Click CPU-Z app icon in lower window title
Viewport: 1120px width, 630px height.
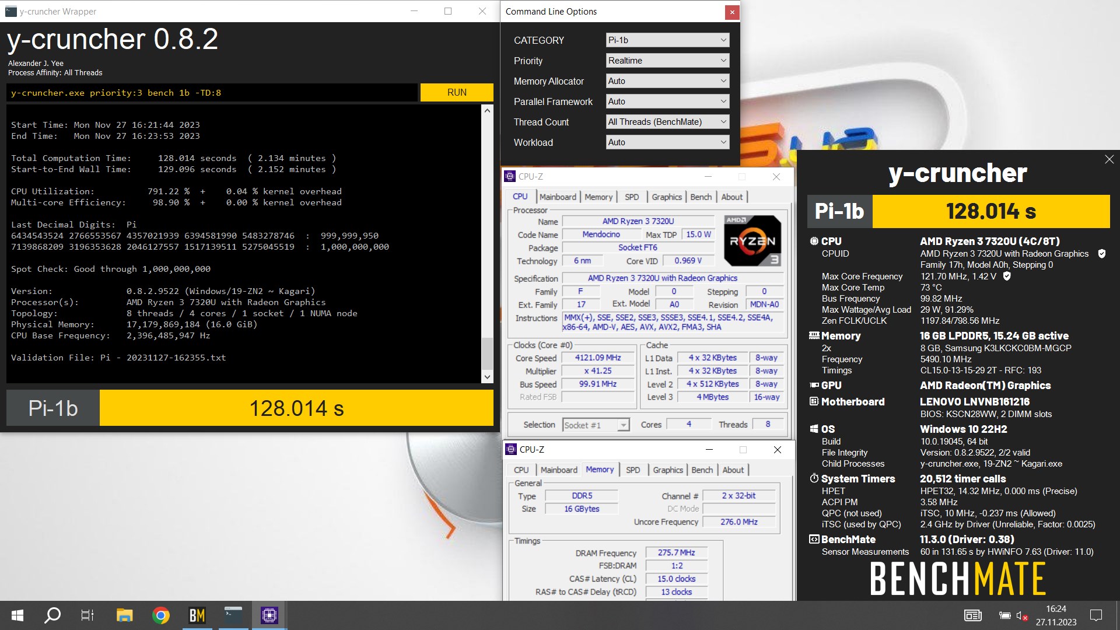[x=511, y=449]
